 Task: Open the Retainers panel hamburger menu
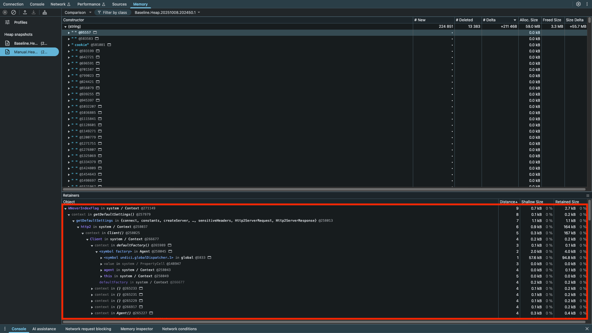(588, 195)
